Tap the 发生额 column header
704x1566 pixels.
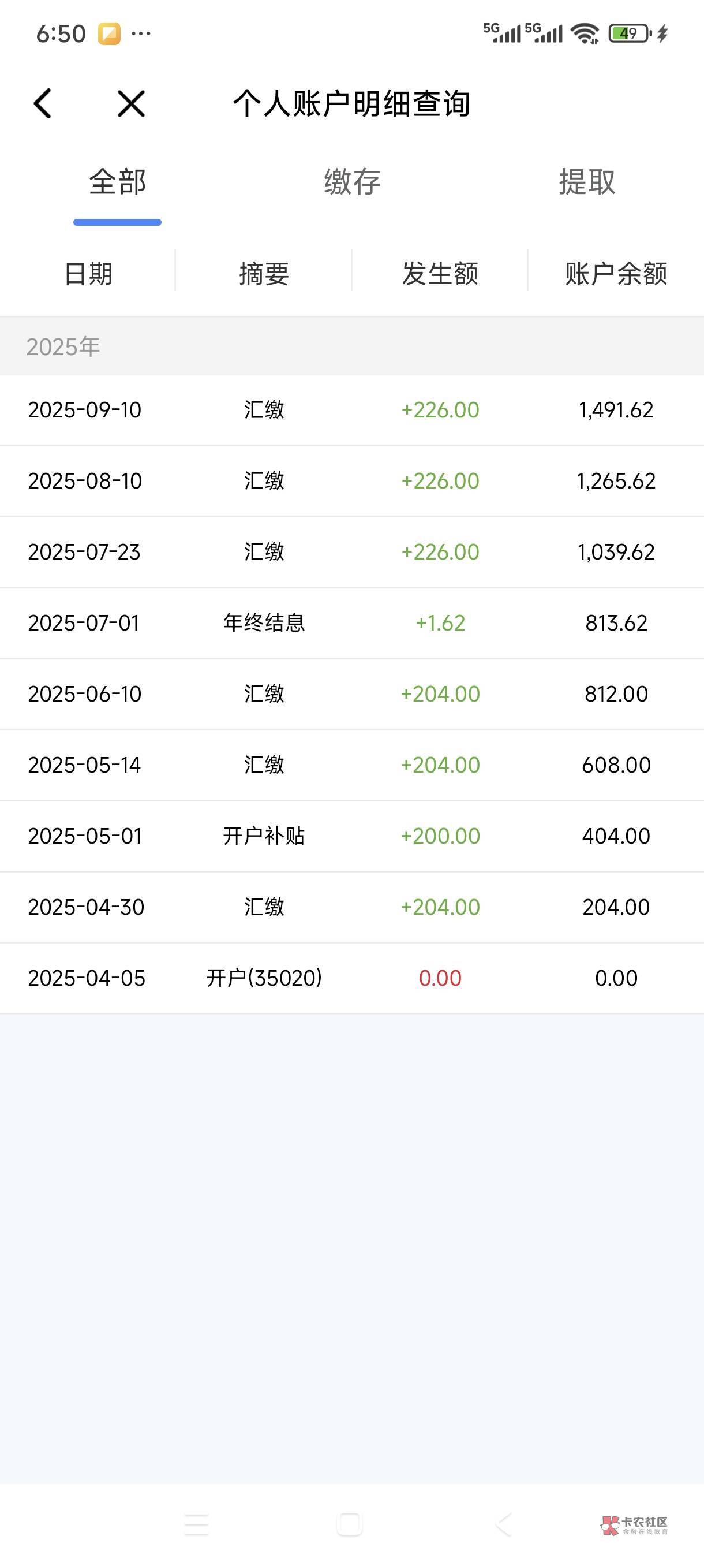tap(440, 274)
